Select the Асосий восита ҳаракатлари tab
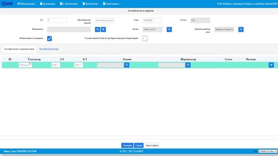This screenshot has height=156, width=278. (19, 49)
